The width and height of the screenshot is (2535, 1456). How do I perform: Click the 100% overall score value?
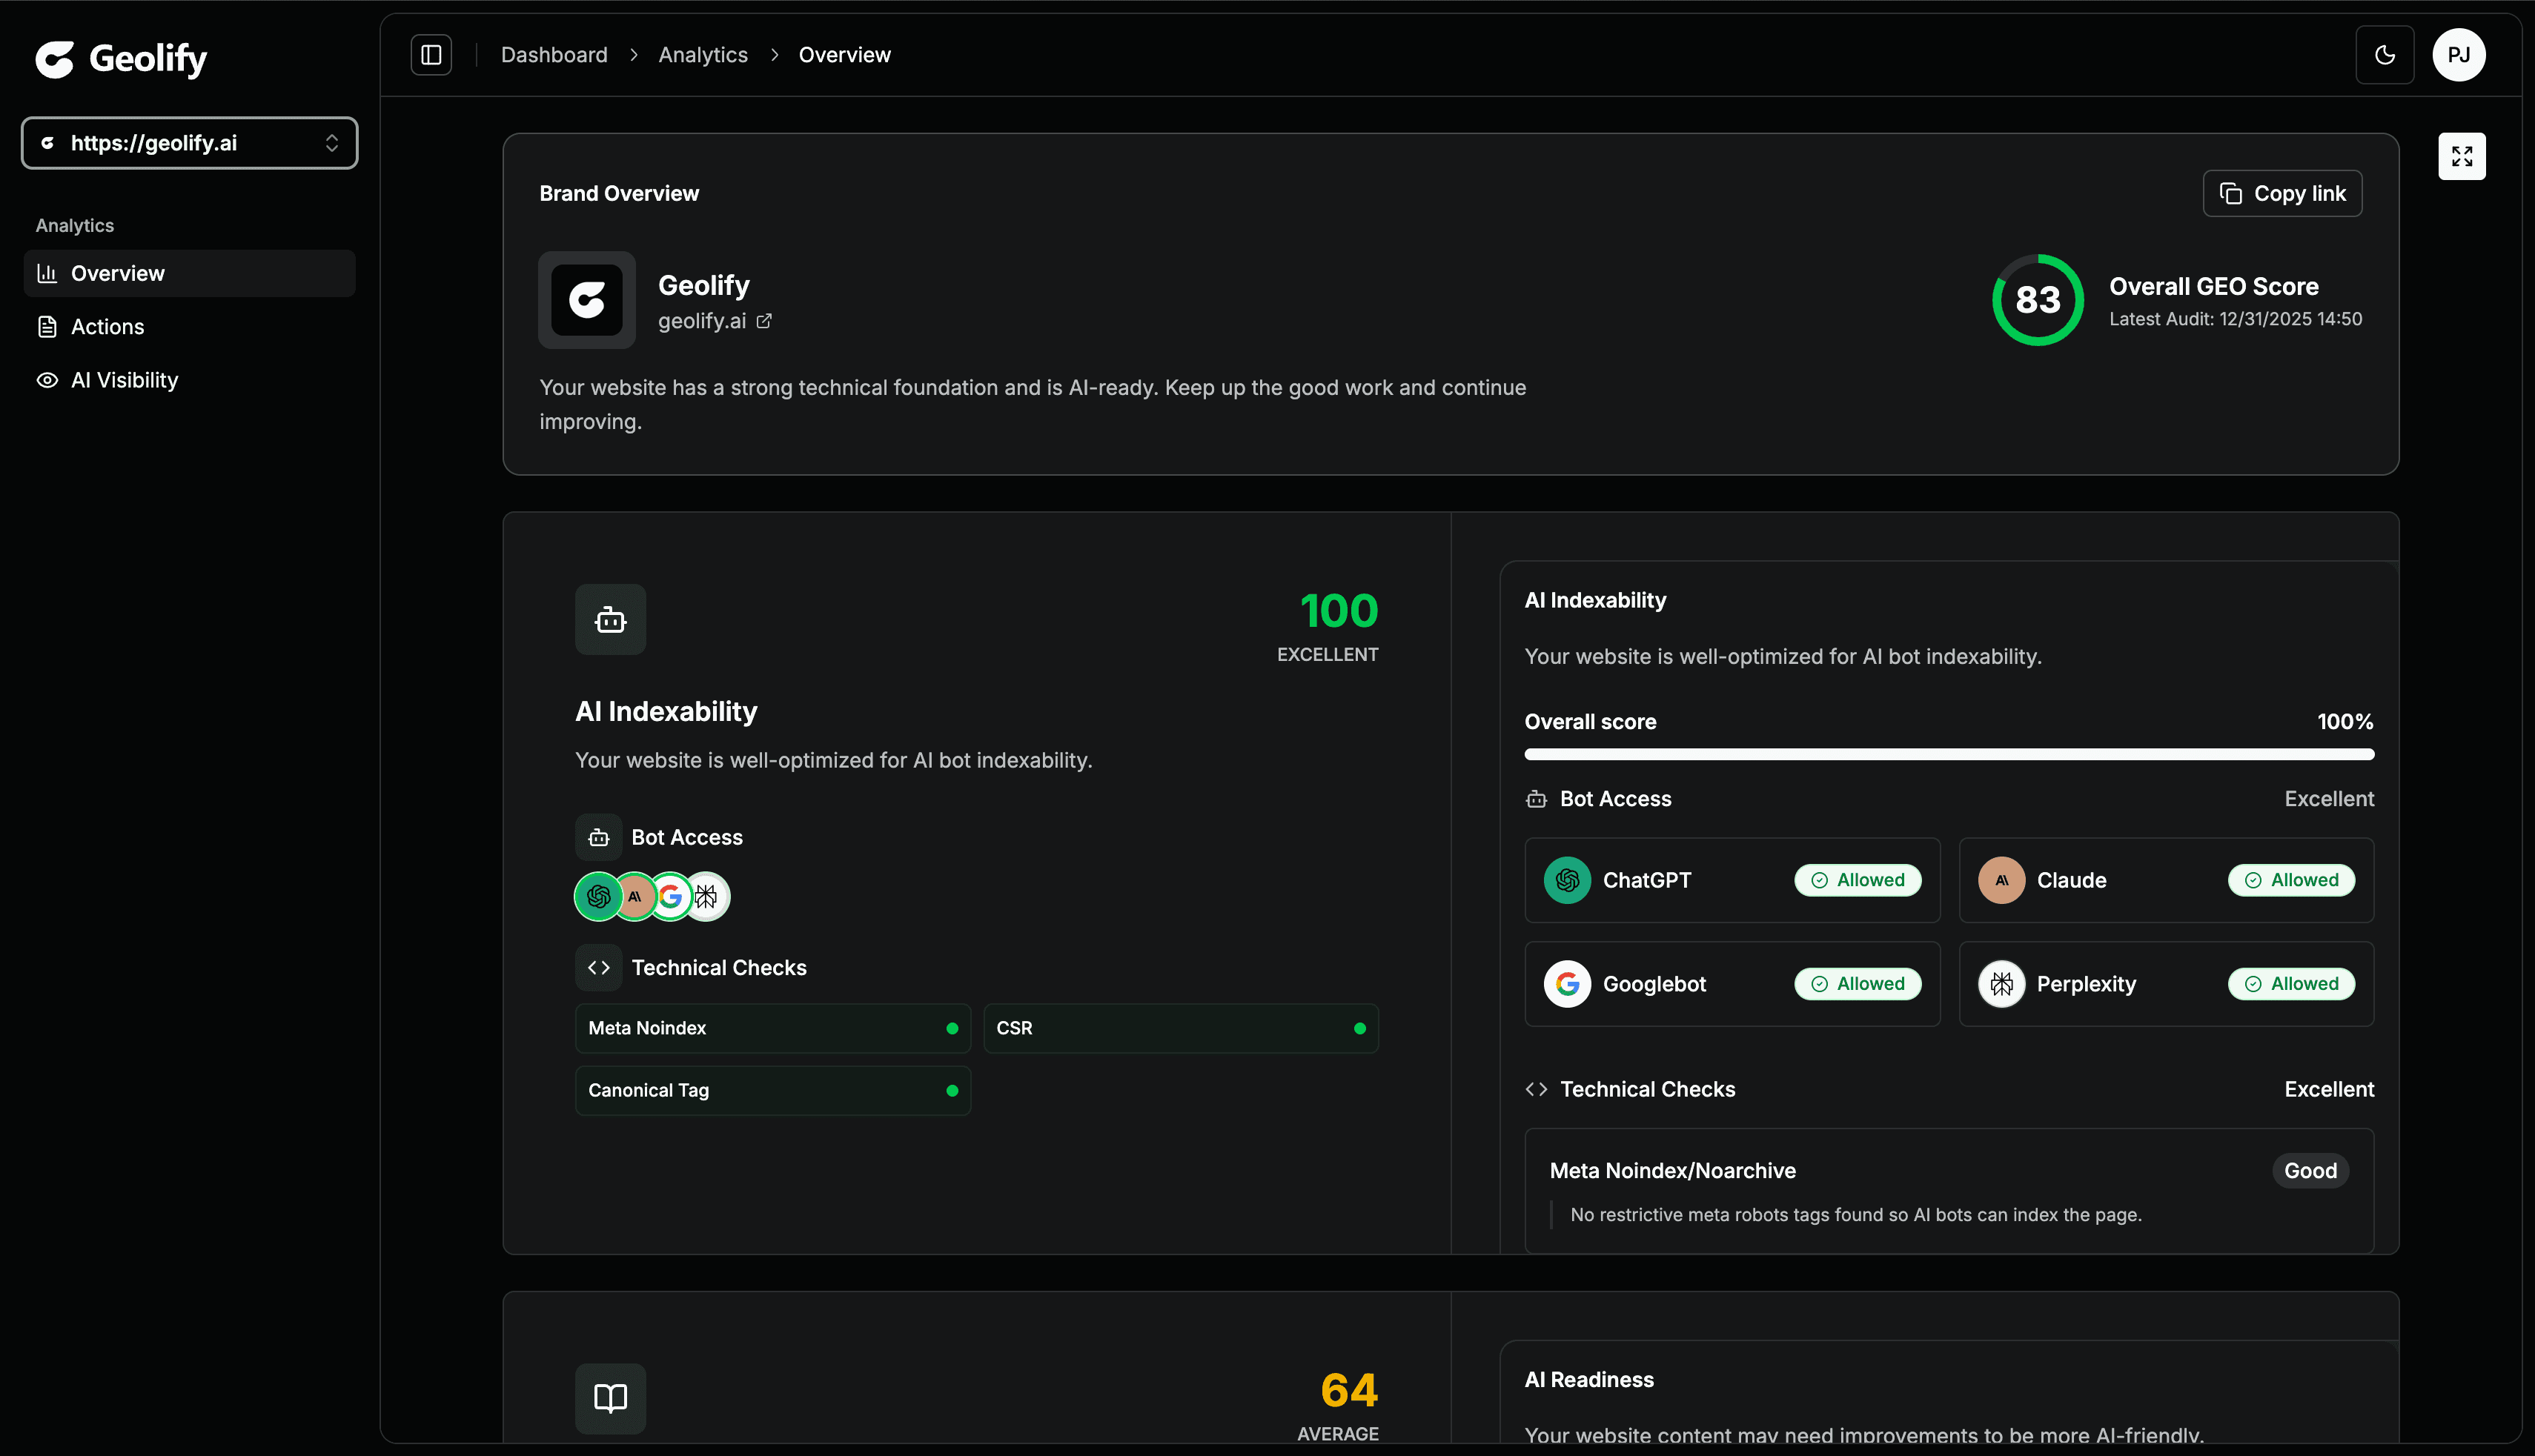pyautogui.click(x=2345, y=722)
